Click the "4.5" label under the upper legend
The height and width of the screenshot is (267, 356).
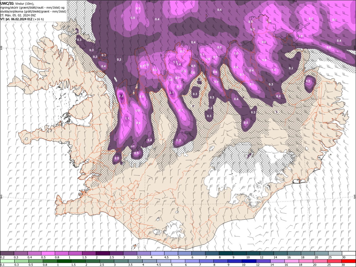point(166,257)
